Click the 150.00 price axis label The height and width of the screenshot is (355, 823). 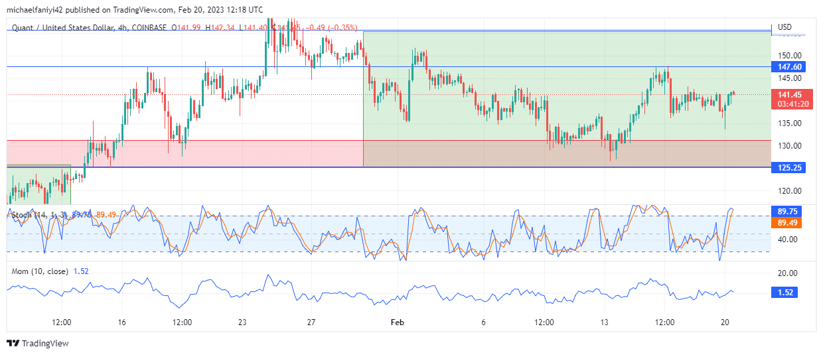[790, 55]
